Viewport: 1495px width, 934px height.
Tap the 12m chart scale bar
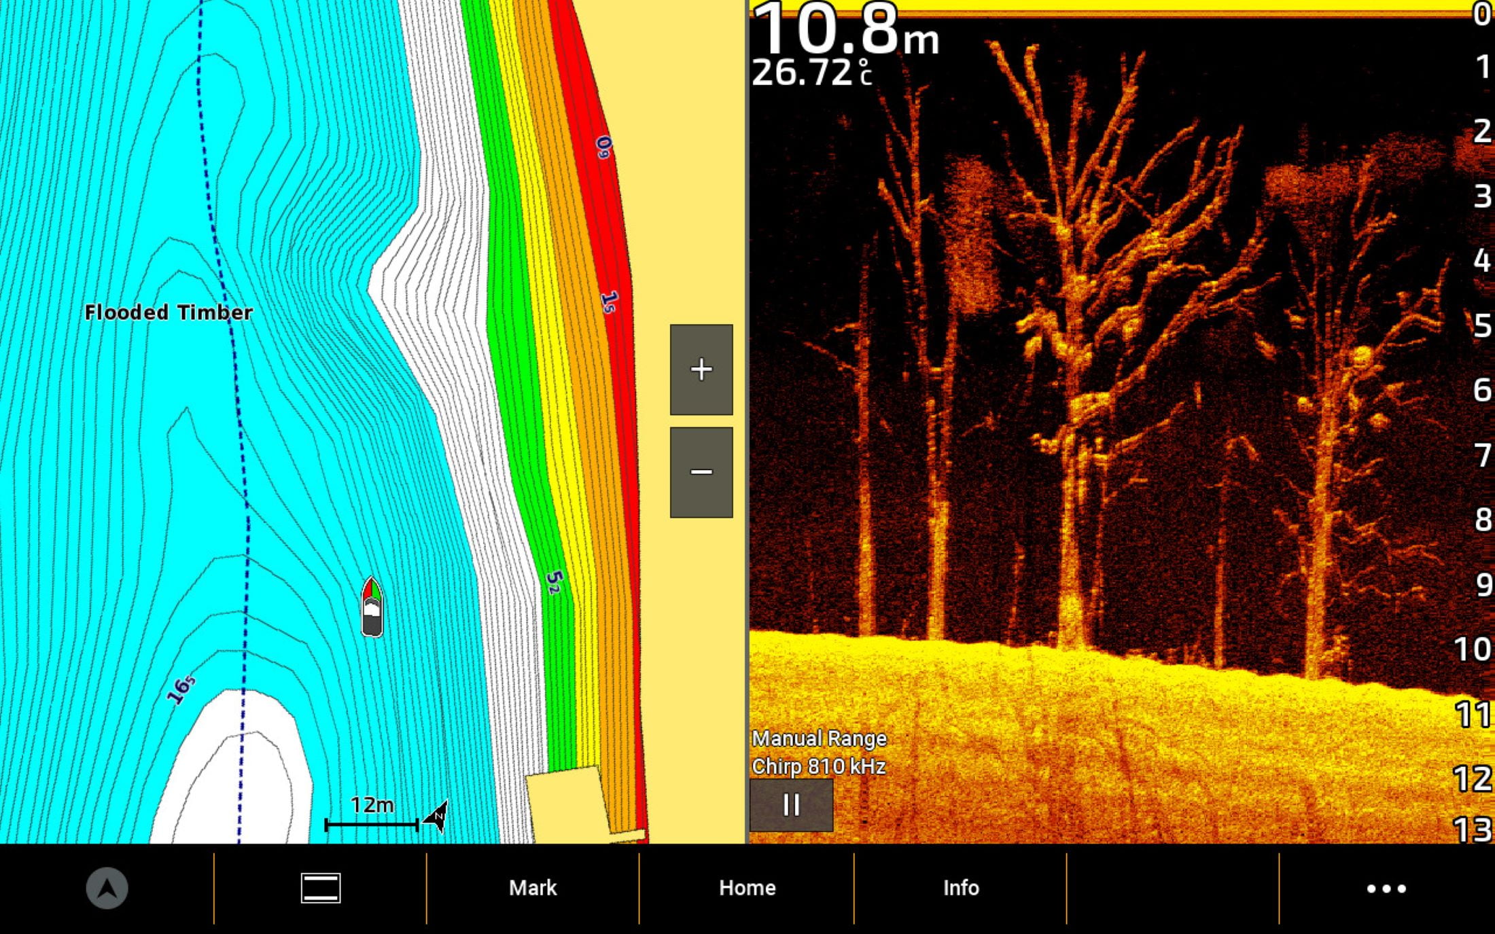(372, 814)
